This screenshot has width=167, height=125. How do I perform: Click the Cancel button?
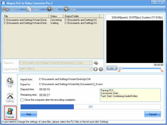(153, 114)
